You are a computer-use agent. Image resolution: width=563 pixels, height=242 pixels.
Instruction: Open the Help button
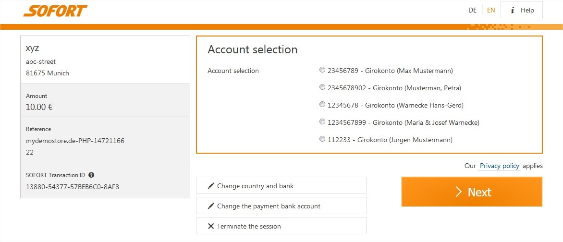(x=521, y=10)
